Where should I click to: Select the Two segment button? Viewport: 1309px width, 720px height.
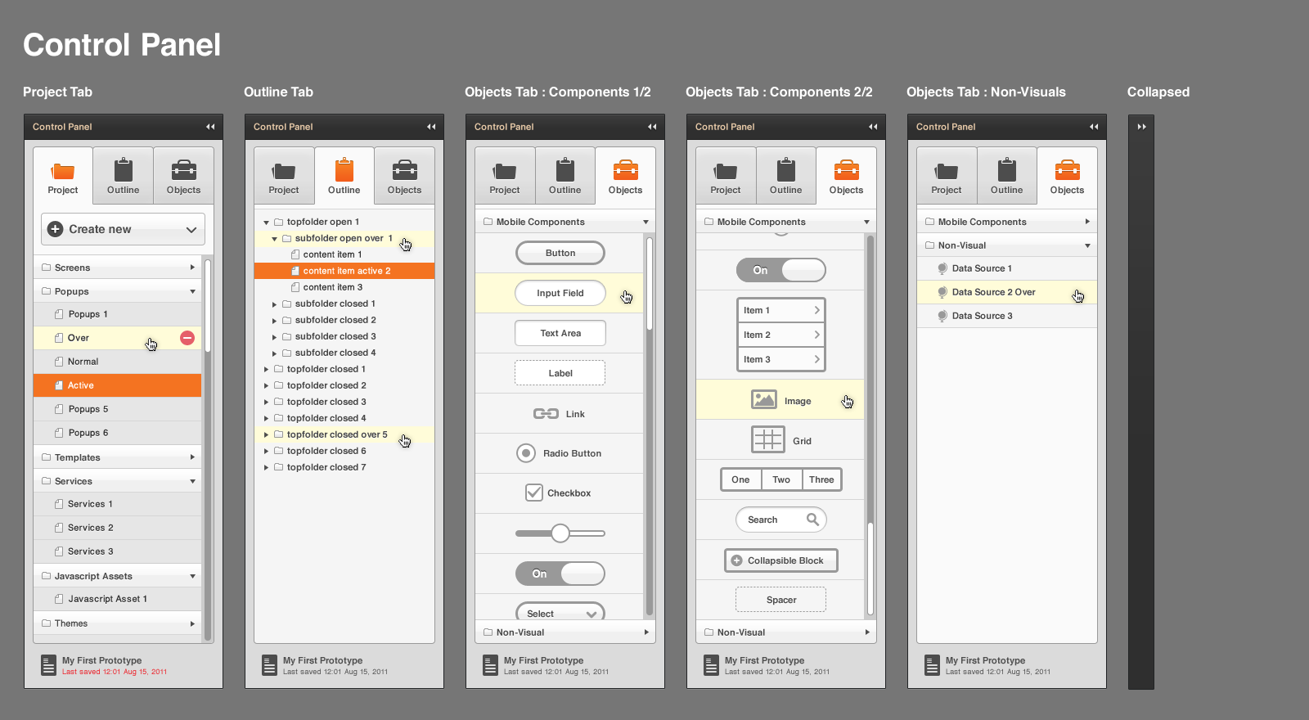tap(781, 479)
